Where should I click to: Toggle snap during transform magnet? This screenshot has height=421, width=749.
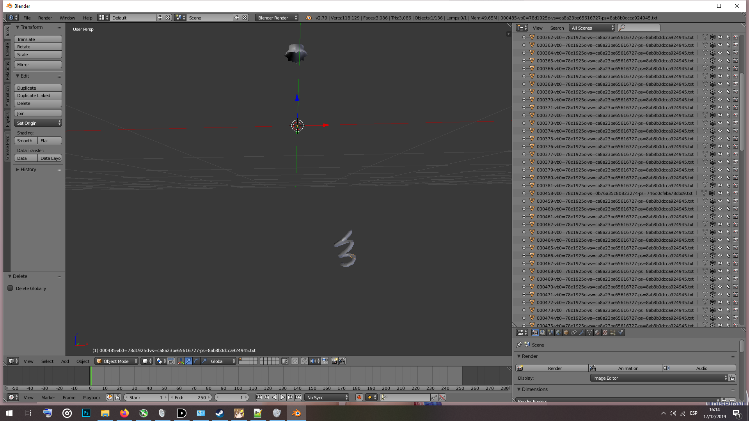point(304,361)
